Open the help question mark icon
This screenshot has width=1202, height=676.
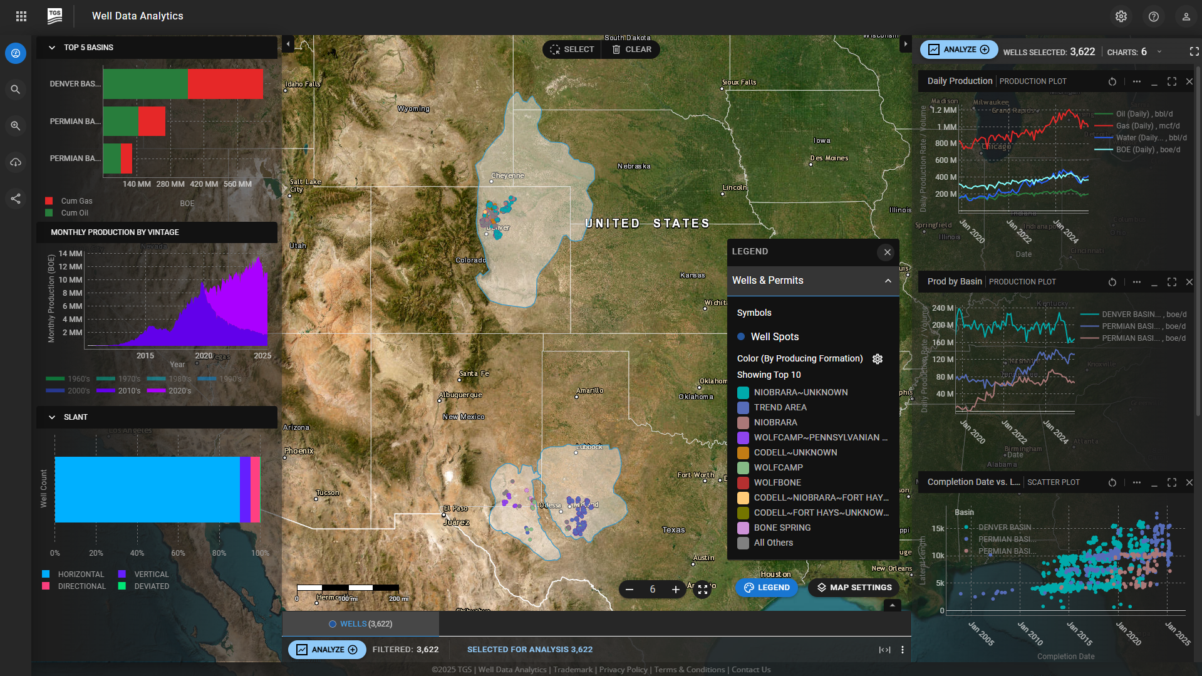click(x=1153, y=16)
